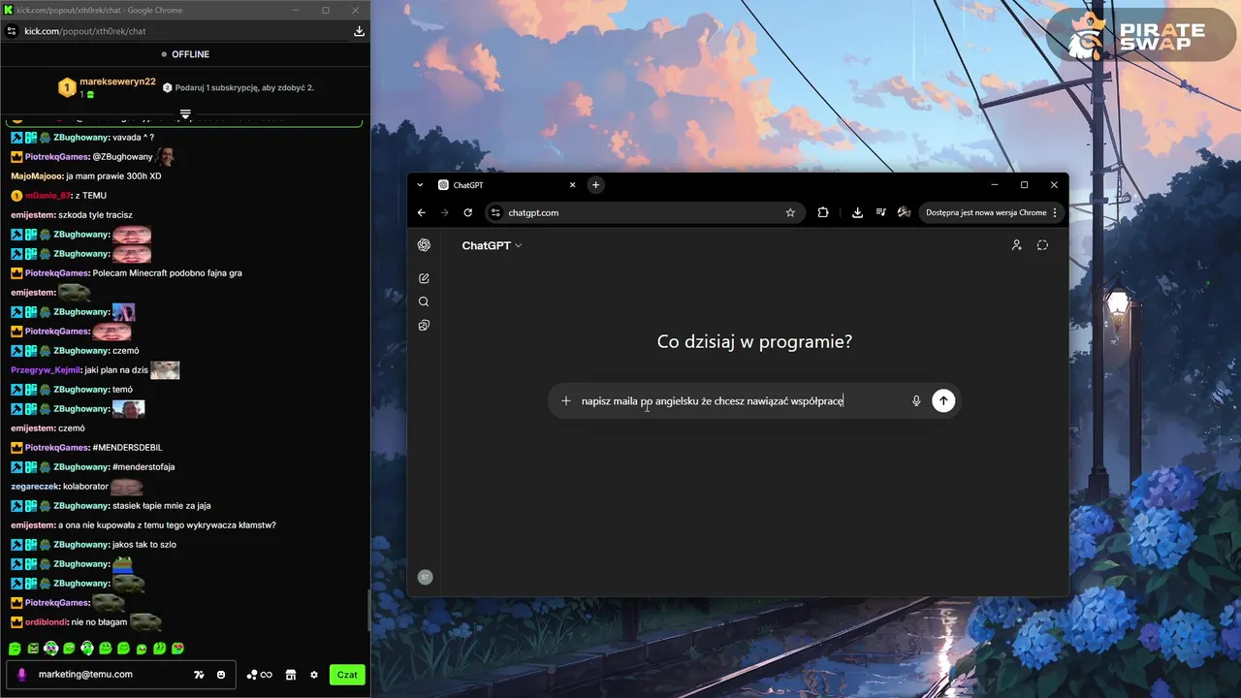Click the purple microphone icon in Kick chat box
Image resolution: width=1241 pixels, height=698 pixels.
tap(22, 675)
